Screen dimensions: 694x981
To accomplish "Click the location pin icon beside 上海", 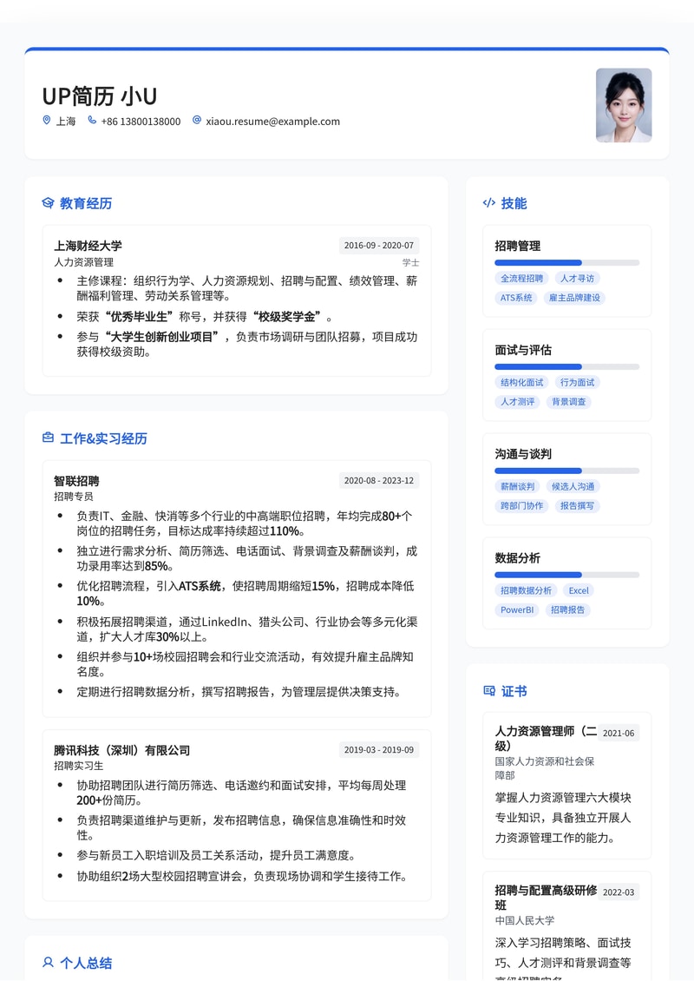I will click(46, 122).
